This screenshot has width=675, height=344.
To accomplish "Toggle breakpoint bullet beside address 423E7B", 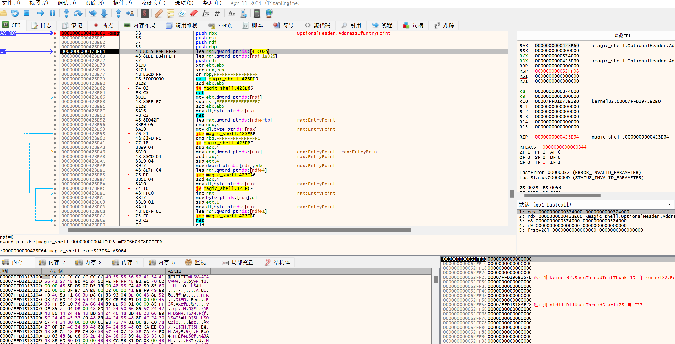I will (x=55, y=79).
